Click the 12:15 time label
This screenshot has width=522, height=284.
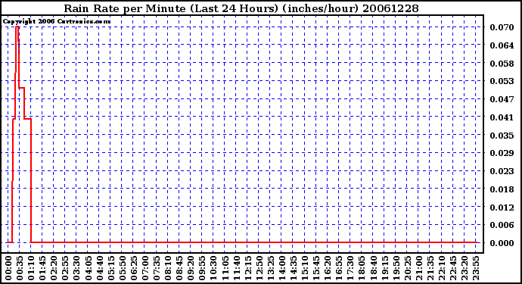247,268
